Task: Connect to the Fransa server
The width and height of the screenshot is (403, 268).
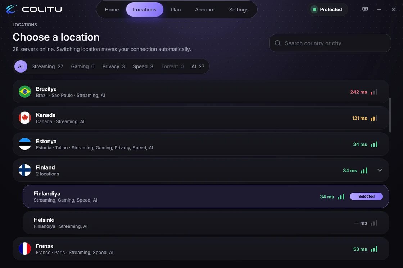Action: pos(200,249)
